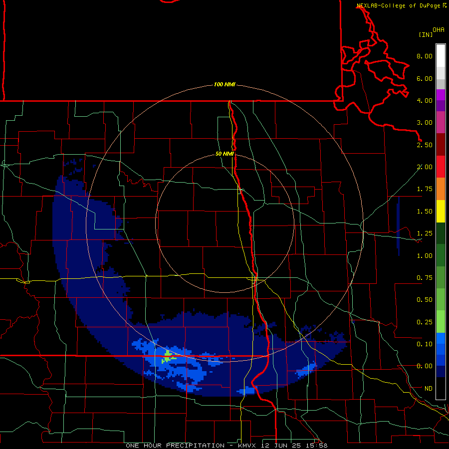Select the 1.00 legend value

pos(425,256)
